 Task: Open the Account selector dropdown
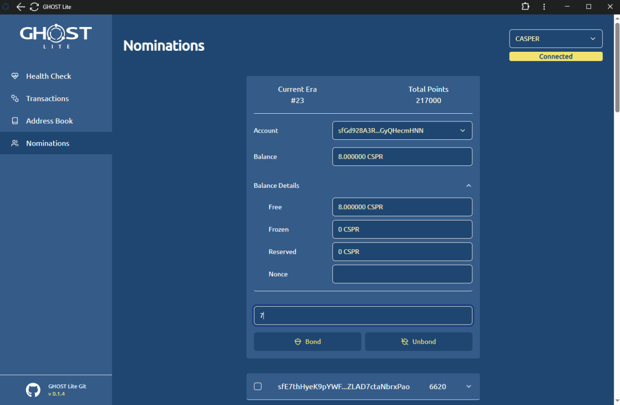402,131
